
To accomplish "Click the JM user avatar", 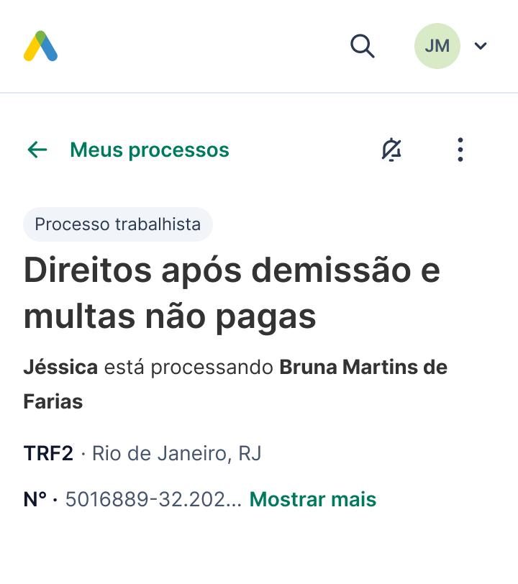I will click(437, 46).
